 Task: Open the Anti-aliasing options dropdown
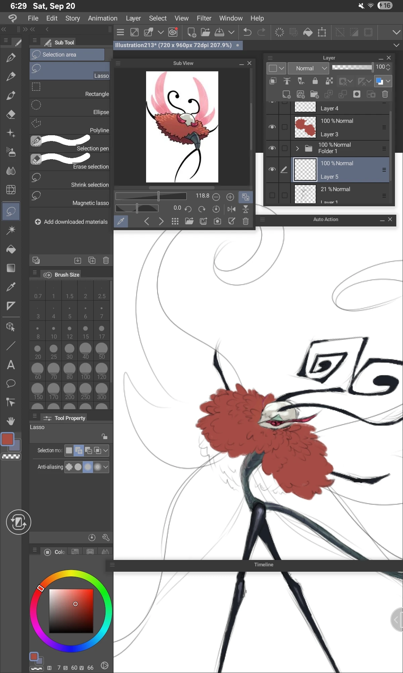(106, 467)
